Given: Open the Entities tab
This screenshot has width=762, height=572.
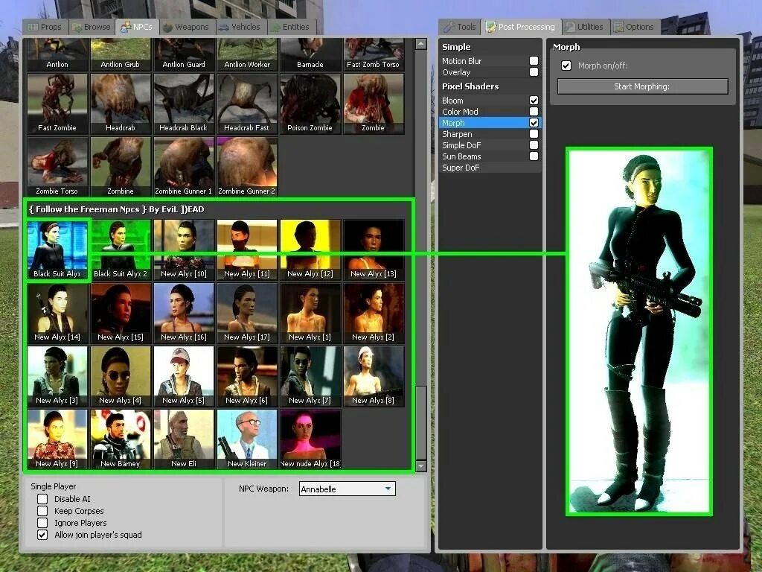Looking at the screenshot, I should tap(291, 27).
